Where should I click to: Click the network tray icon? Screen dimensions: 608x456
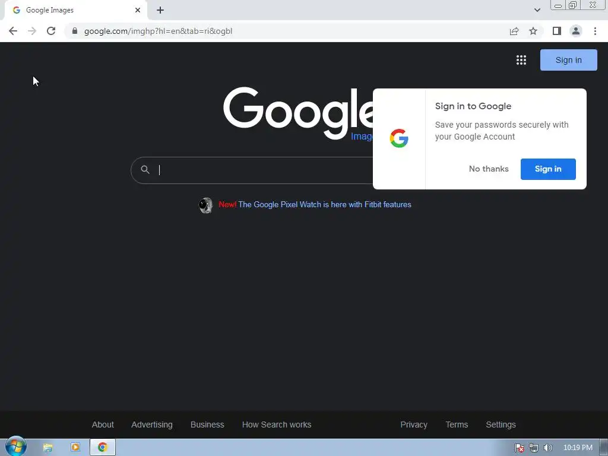click(x=534, y=448)
